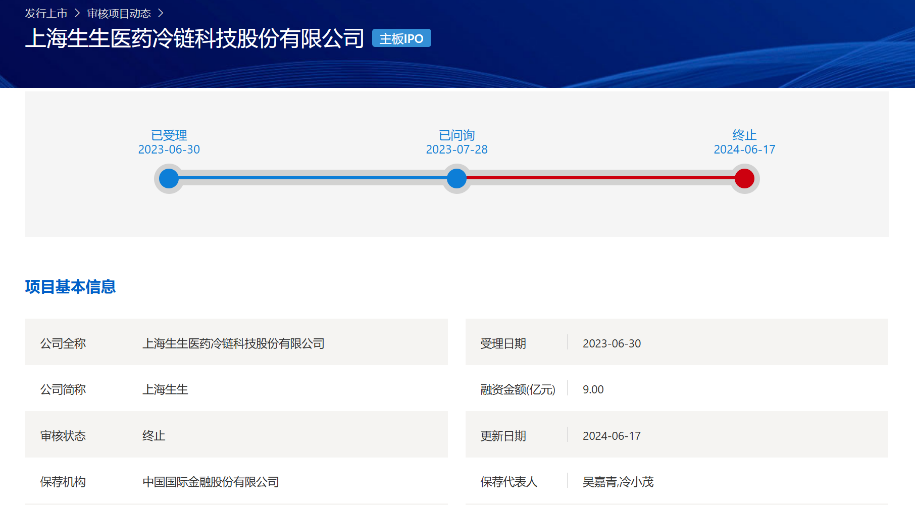This screenshot has width=915, height=505.
Task: Select the blue 已受理 timeline dot
Action: point(169,178)
